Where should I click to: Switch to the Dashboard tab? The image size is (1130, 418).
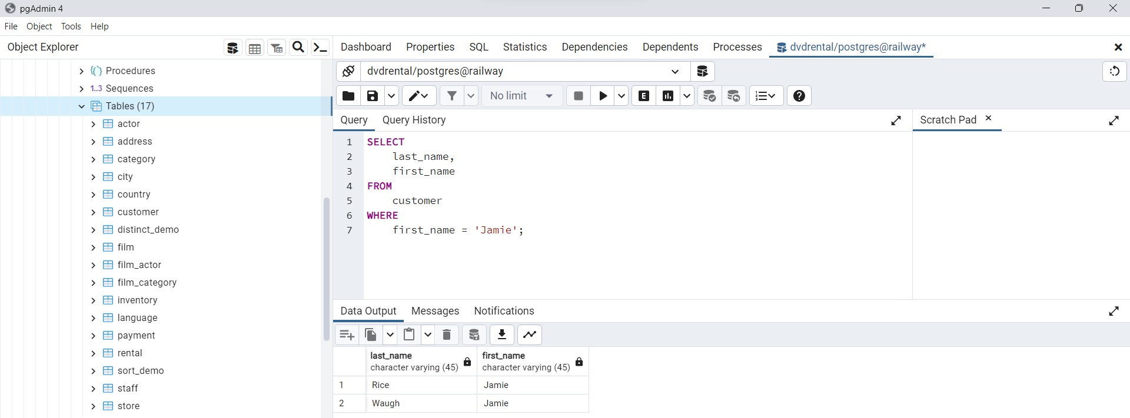(x=366, y=47)
